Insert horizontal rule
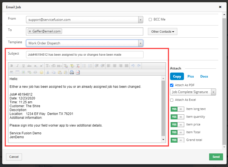Image resolution: width=228 pixels, height=167 pixels. (x=11, y=72)
